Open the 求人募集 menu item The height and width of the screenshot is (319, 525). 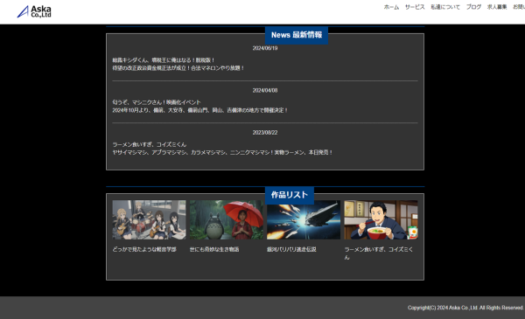[x=497, y=7]
